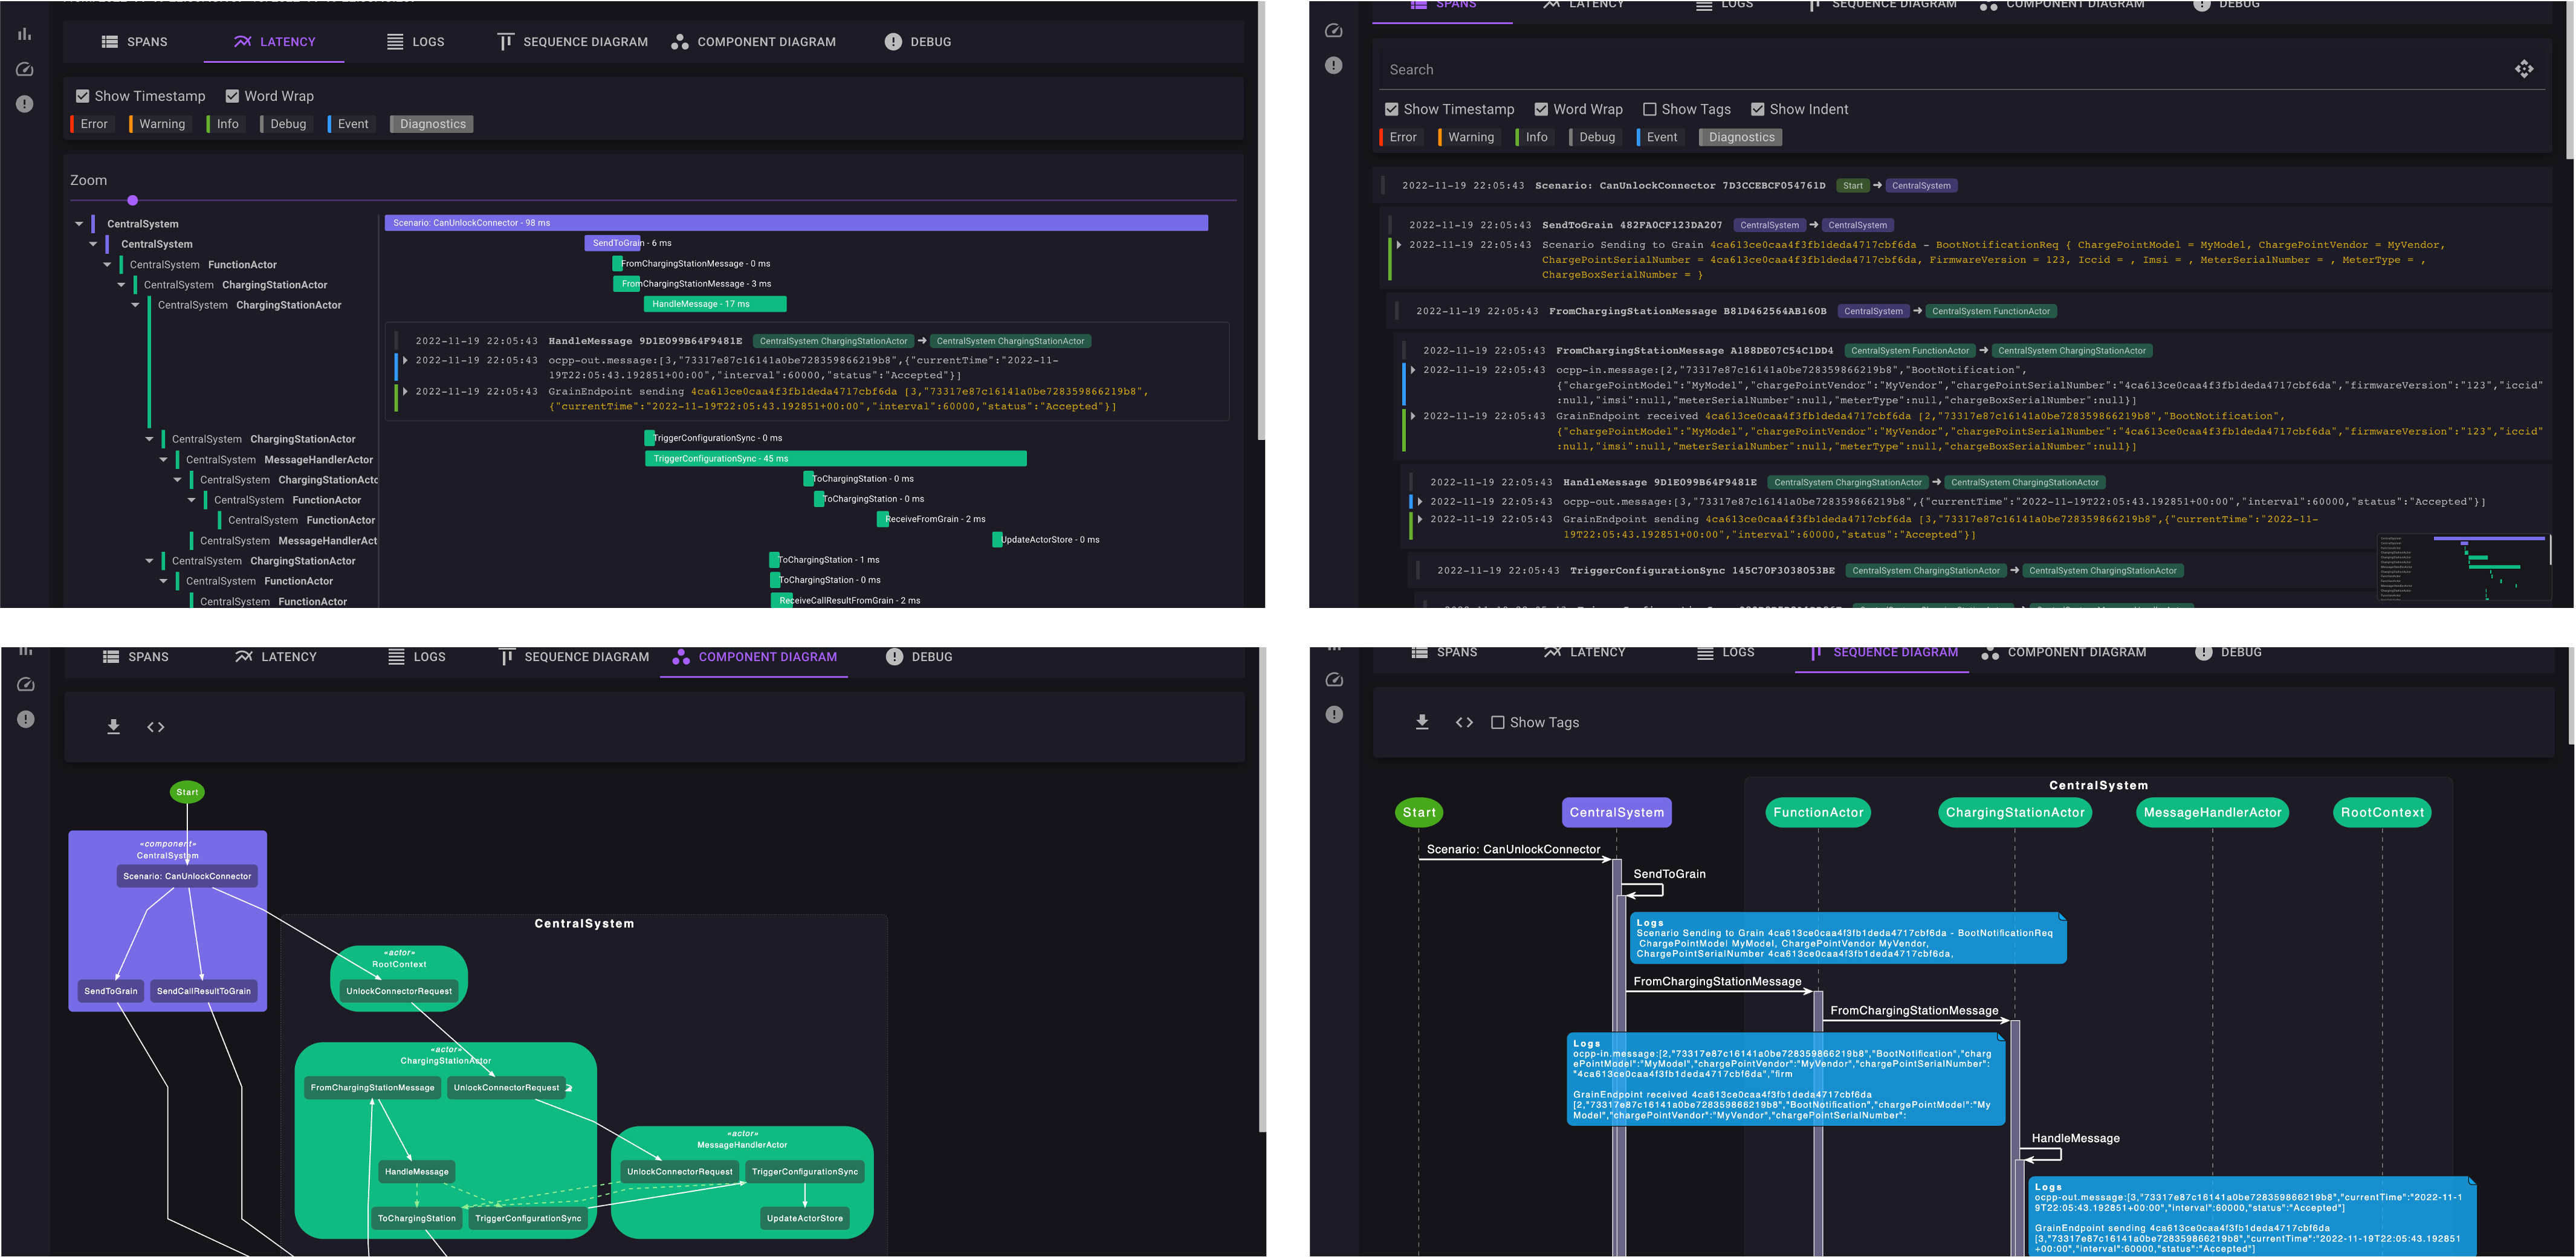The width and height of the screenshot is (2576, 1257).
Task: Click inside the Search input field
Action: (x=1700, y=69)
